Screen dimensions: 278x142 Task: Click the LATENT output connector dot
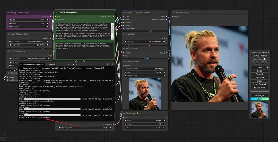50,17
